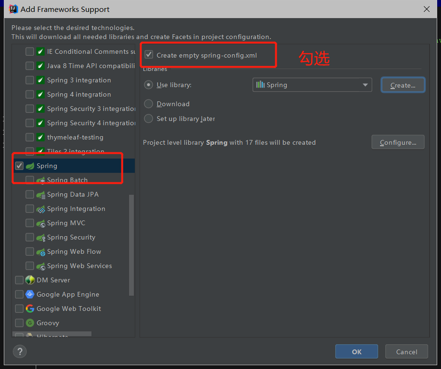
Task: Uncheck the Spring framework checkbox
Action: pyautogui.click(x=19, y=166)
